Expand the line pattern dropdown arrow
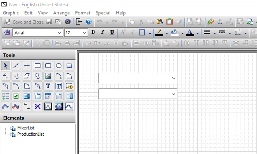This screenshot has width=257, height=154. (230, 34)
